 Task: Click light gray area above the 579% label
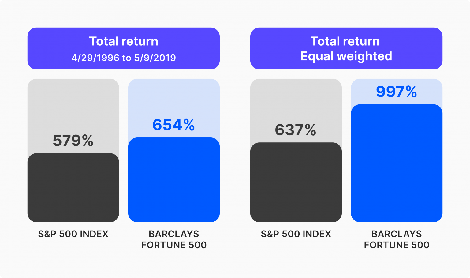(73, 104)
